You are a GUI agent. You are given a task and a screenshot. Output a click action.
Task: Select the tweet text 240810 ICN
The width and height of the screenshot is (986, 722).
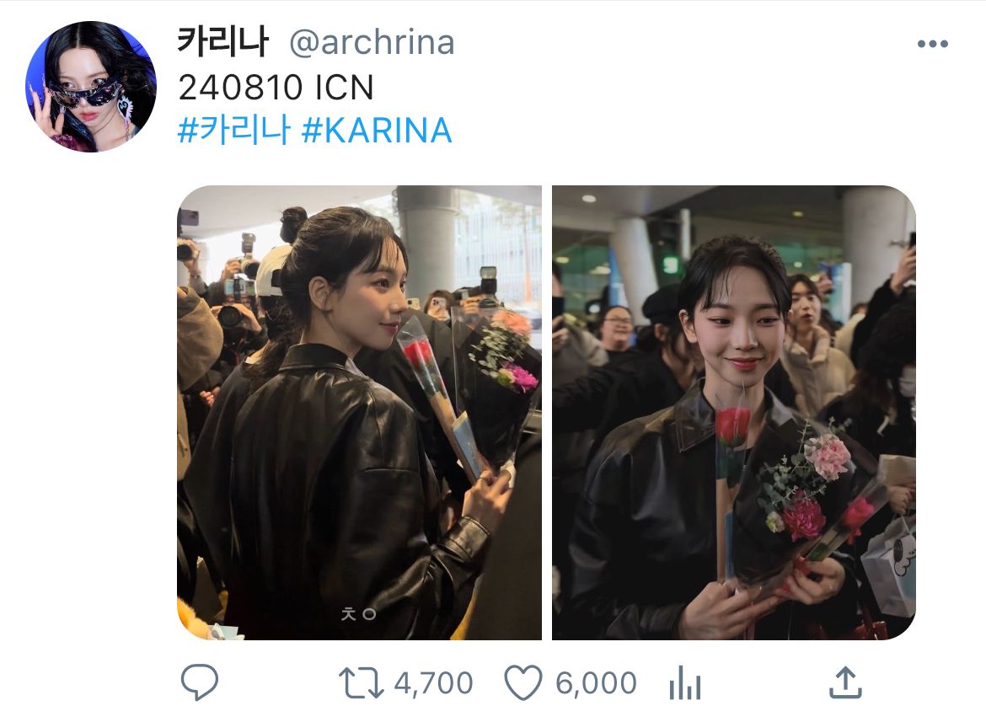pyautogui.click(x=276, y=87)
